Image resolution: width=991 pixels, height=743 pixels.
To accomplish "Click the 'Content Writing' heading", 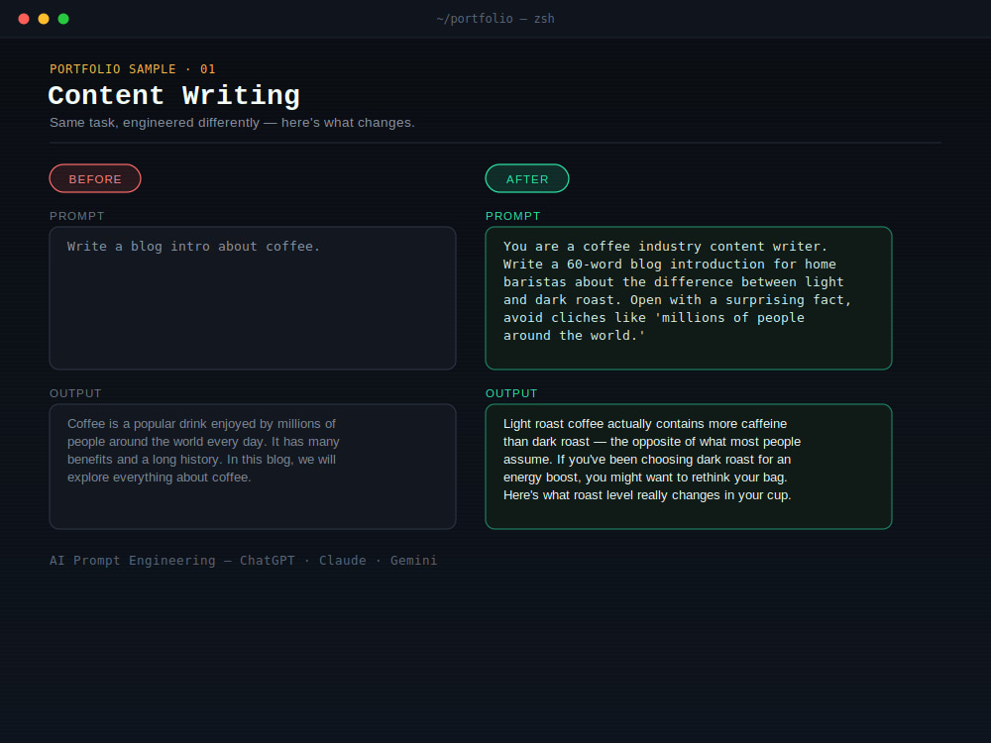I will [173, 96].
